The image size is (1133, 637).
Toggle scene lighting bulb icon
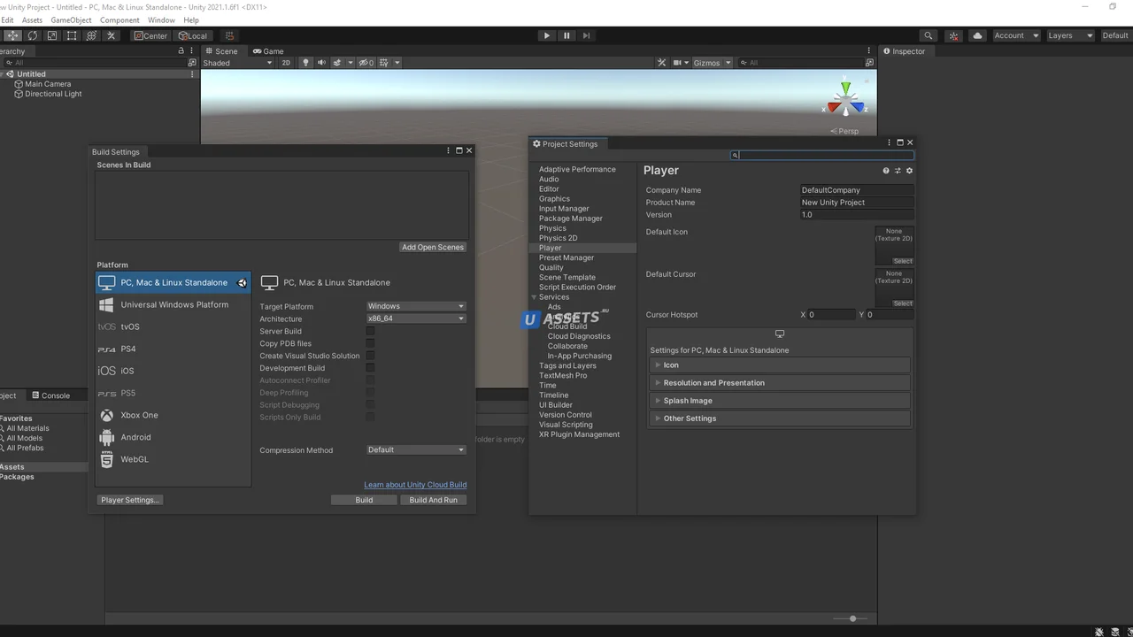coord(306,63)
